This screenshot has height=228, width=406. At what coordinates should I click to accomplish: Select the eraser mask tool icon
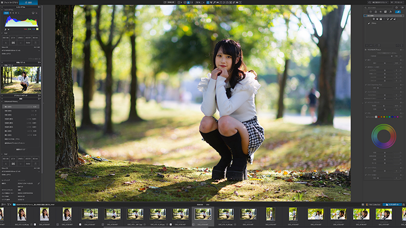(395, 19)
